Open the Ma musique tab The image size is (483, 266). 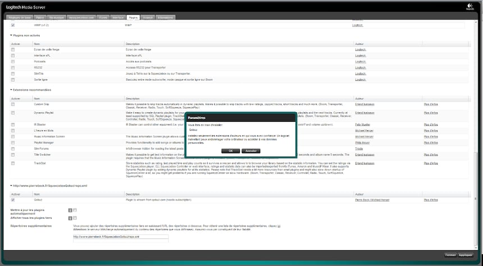click(57, 17)
